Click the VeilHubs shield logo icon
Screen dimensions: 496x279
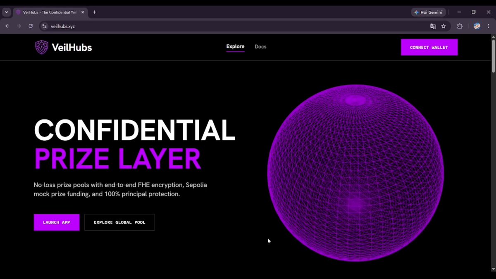[41, 47]
